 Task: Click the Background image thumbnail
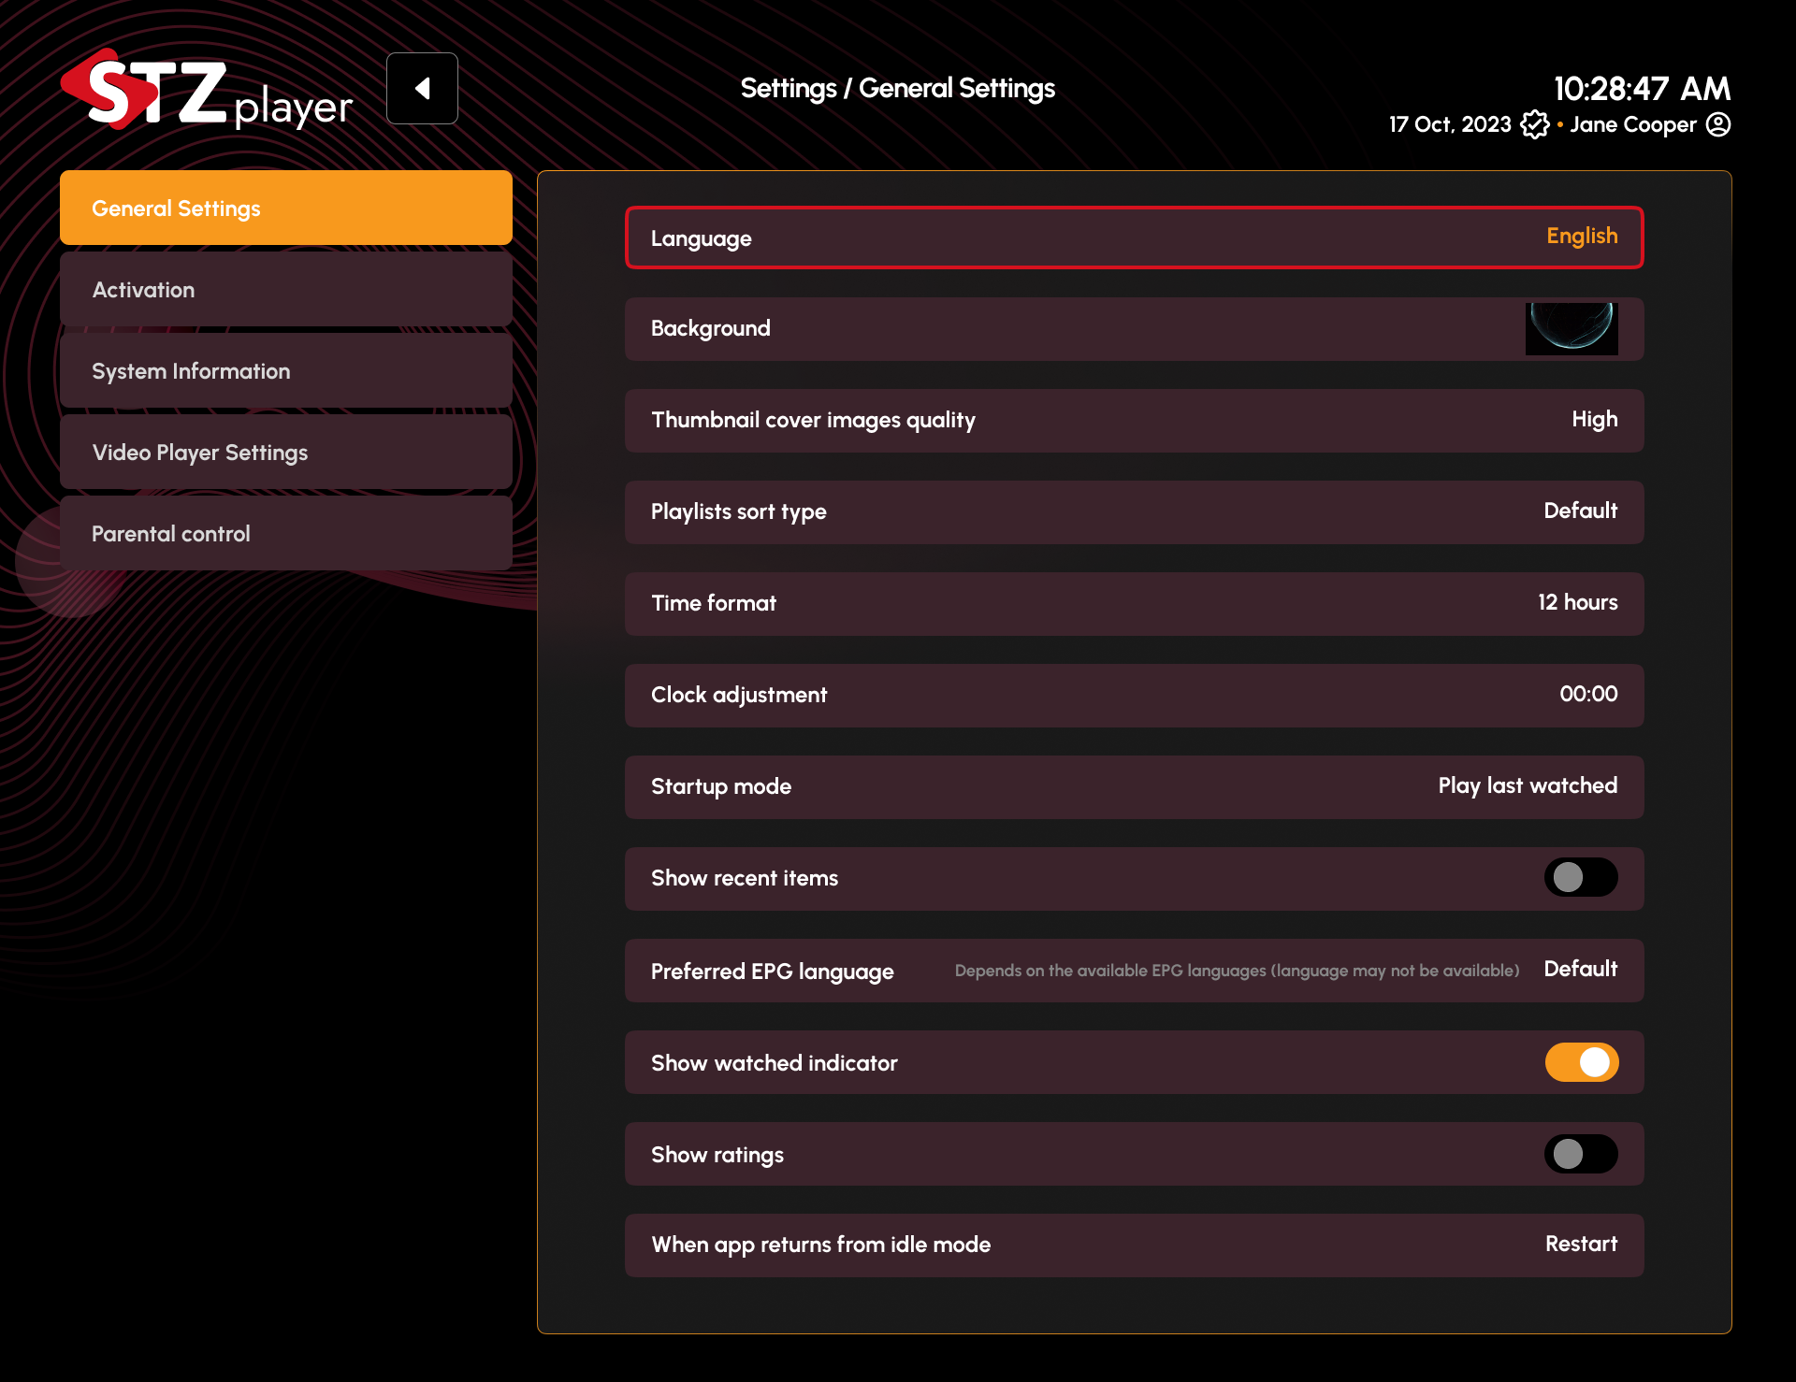[x=1571, y=328]
